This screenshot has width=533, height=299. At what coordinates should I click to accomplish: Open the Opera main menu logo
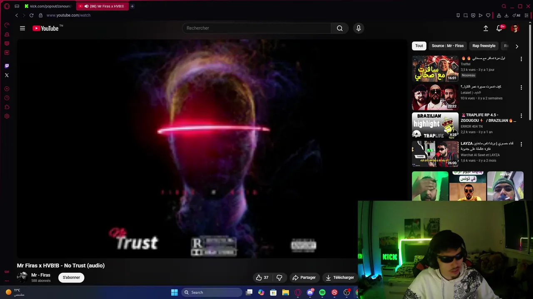(x=7, y=6)
